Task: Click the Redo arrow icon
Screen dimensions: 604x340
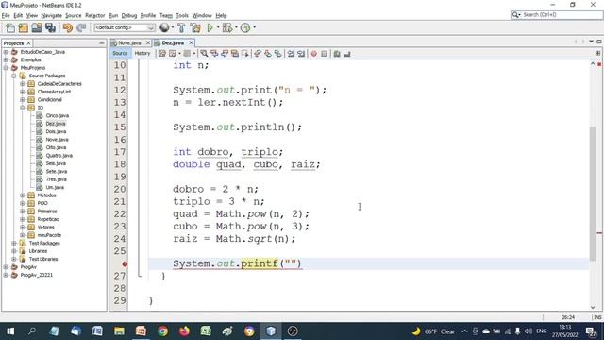Action: (81, 27)
